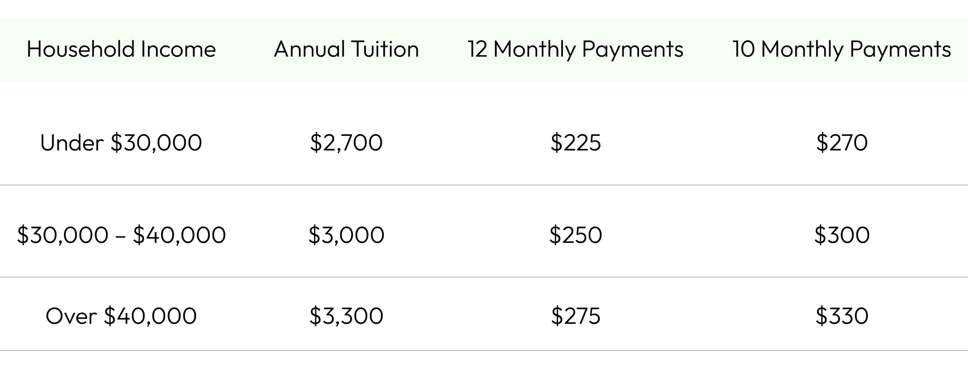Click the dash in the $30,000 – $40,000 range
Viewport: 968px width, 368px height.
coord(121,236)
